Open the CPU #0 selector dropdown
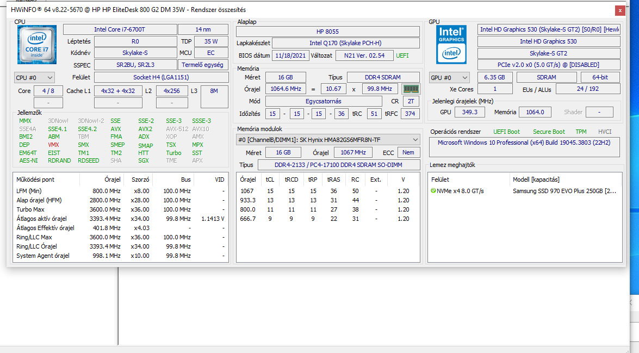The height and width of the screenshot is (353, 639). pos(34,77)
